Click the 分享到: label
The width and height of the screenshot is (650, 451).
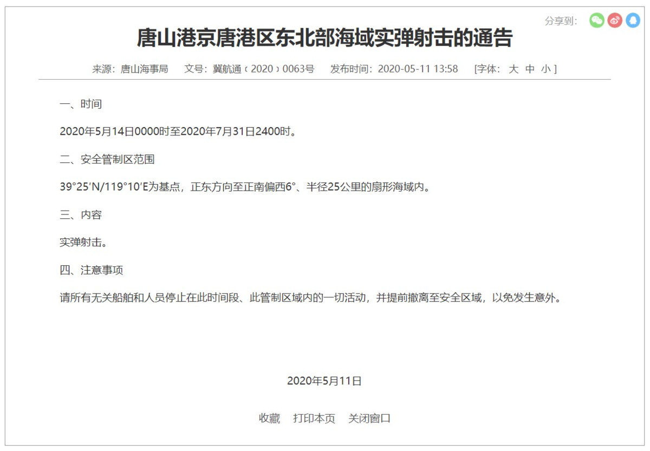[x=561, y=21]
